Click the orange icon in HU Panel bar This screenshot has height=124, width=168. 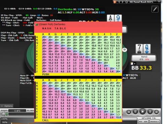pyautogui.click(x=115, y=2)
